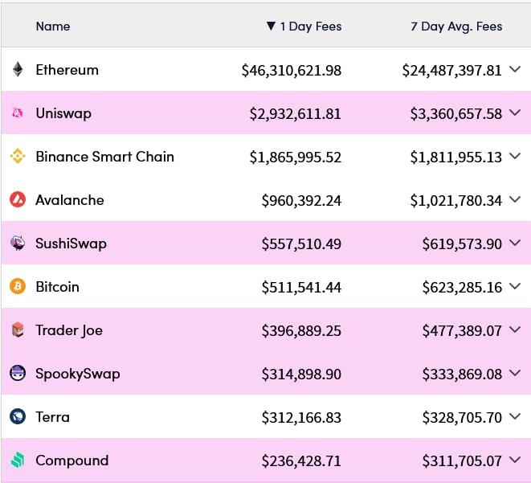
Task: Expand the Compound row details
Action: (x=516, y=460)
